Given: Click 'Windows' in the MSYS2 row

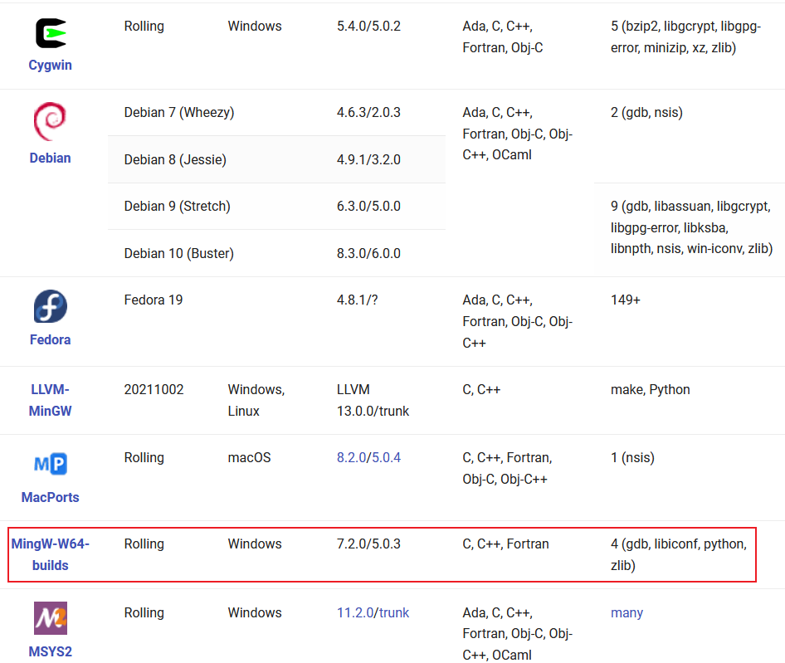Looking at the screenshot, I should (254, 612).
